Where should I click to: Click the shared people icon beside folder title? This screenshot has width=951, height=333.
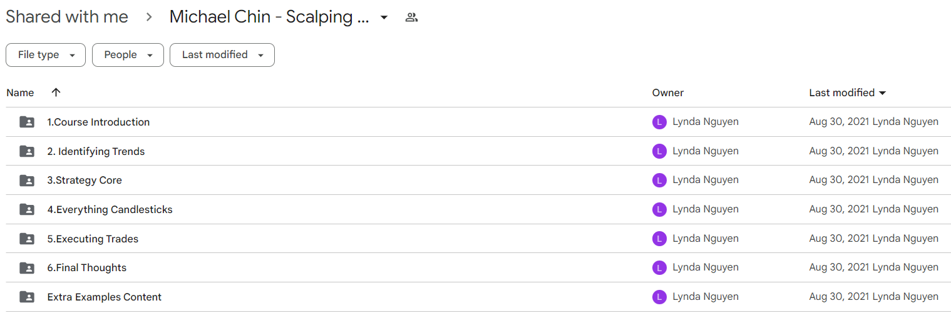(x=411, y=17)
